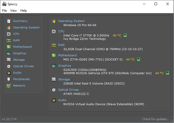Click the Motherboard icon in sidebar
The width and height of the screenshot is (174, 123).
9,47
